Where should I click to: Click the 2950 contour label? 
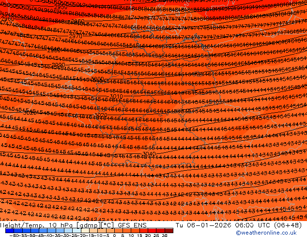(61, 7)
